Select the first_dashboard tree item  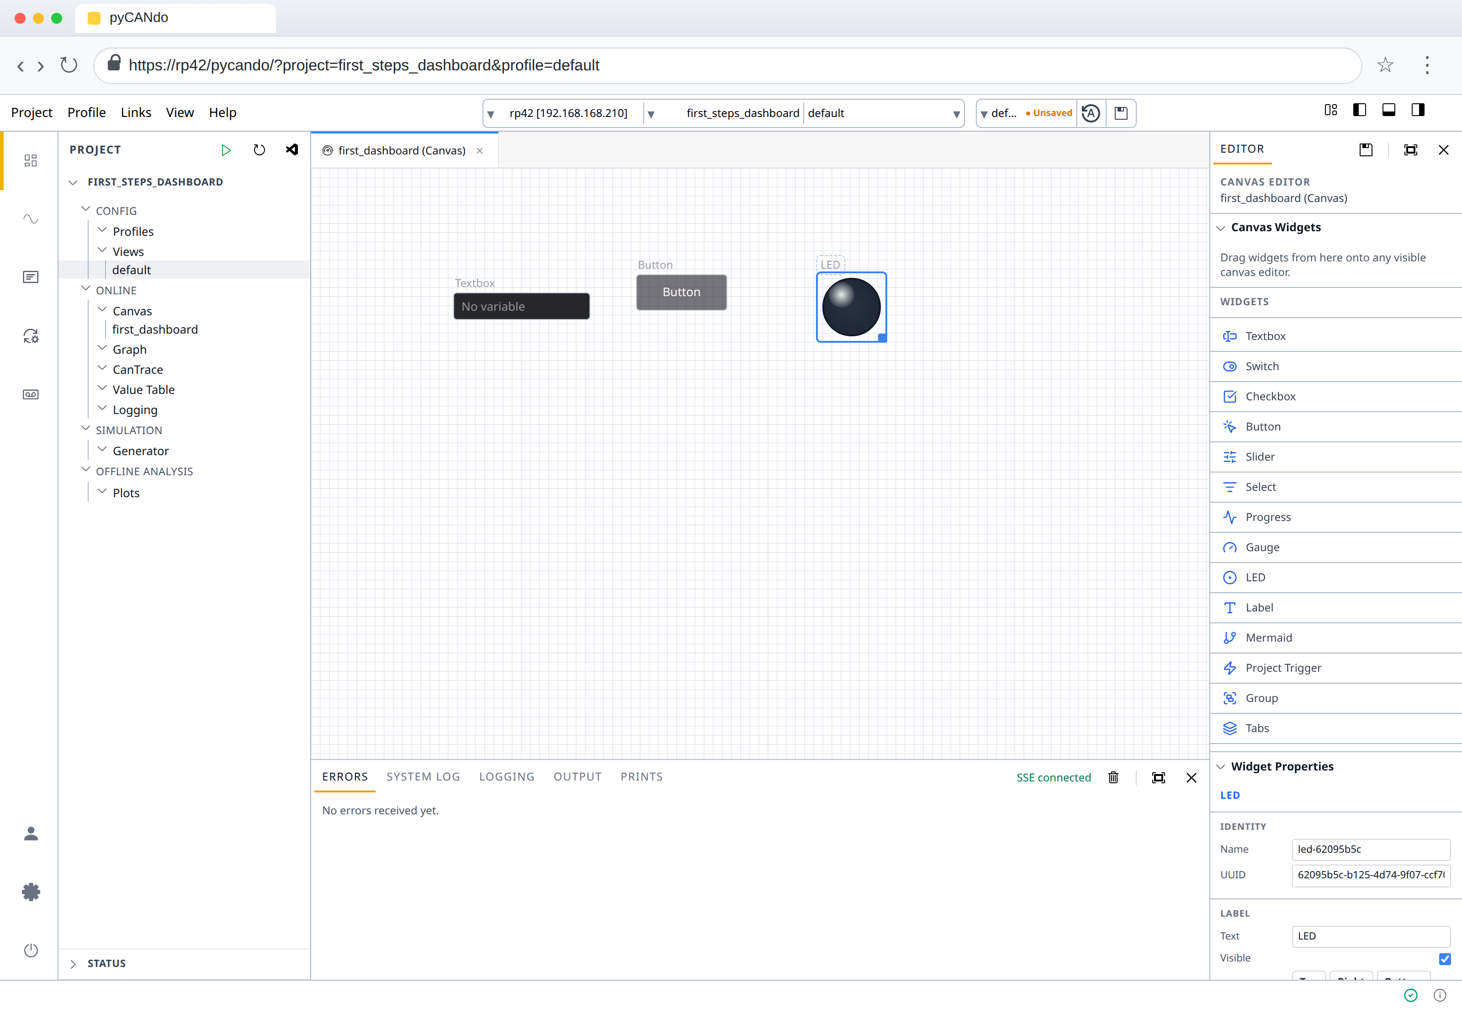coord(155,329)
